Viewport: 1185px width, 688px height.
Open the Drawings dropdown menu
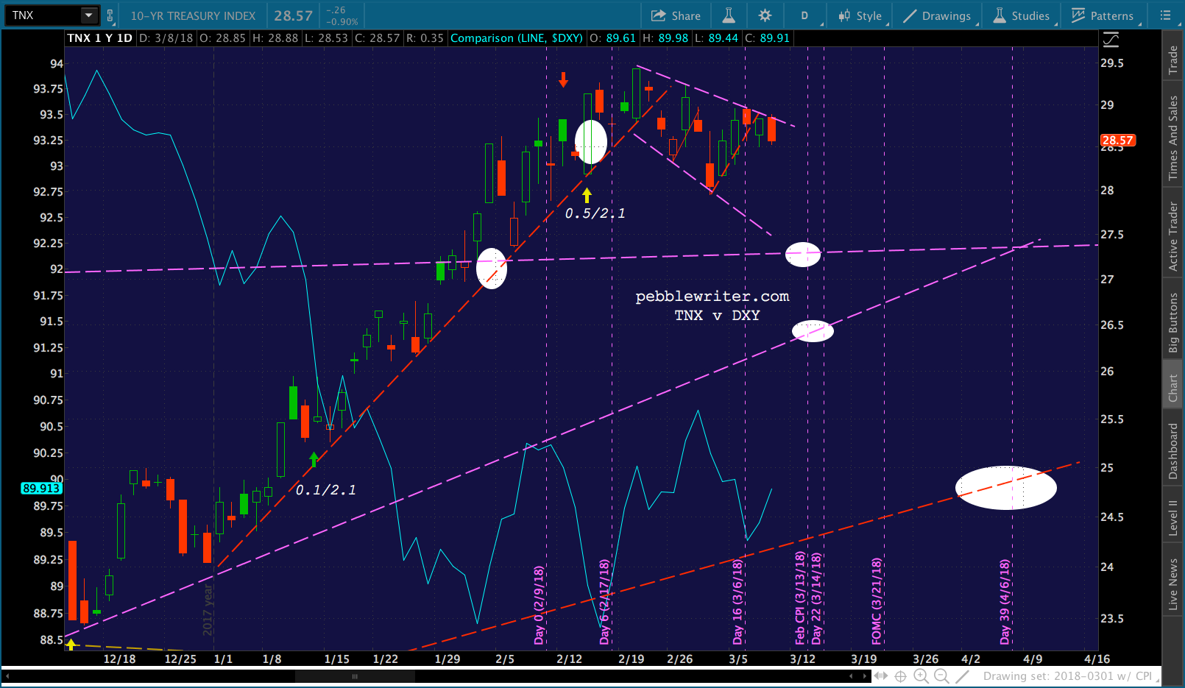click(x=938, y=15)
